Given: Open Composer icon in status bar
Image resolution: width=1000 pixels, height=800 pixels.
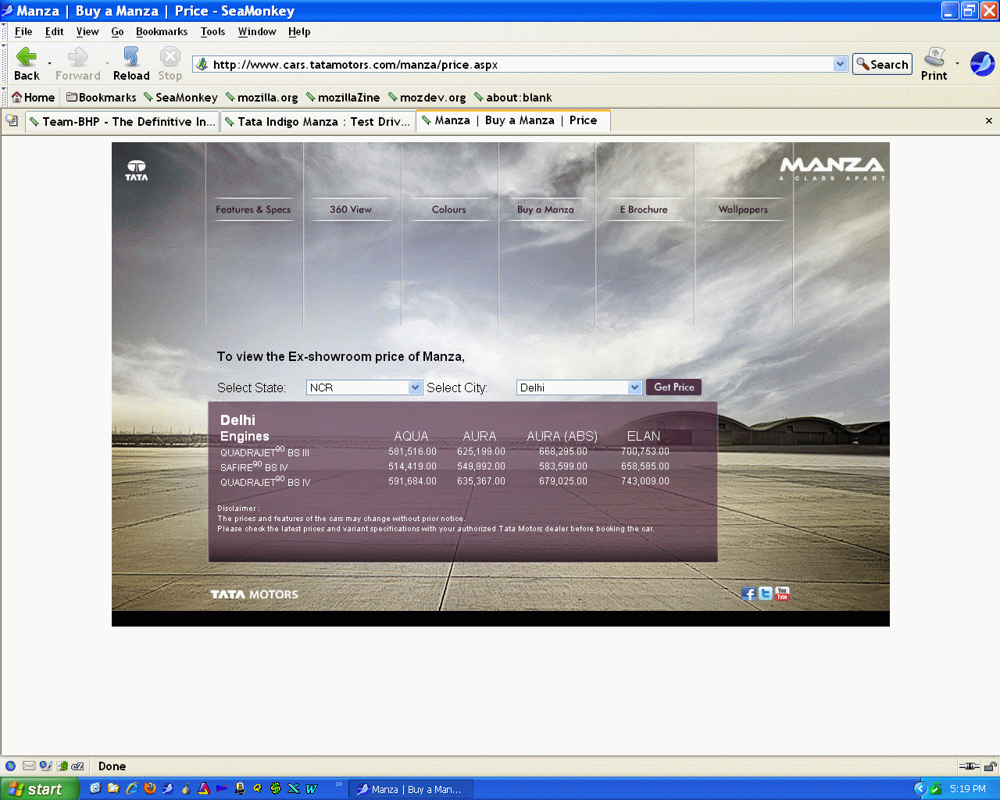Looking at the screenshot, I should tap(45, 766).
